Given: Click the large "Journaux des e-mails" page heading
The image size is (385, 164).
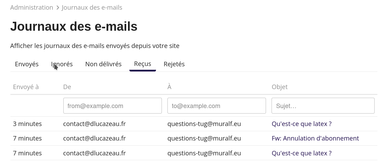Looking at the screenshot, I should (x=74, y=27).
